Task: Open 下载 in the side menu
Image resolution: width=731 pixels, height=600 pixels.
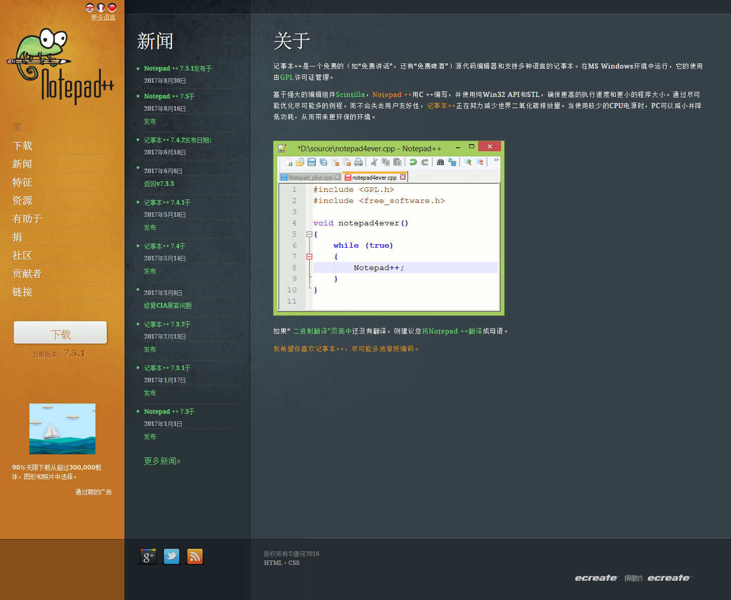Action: [x=22, y=146]
